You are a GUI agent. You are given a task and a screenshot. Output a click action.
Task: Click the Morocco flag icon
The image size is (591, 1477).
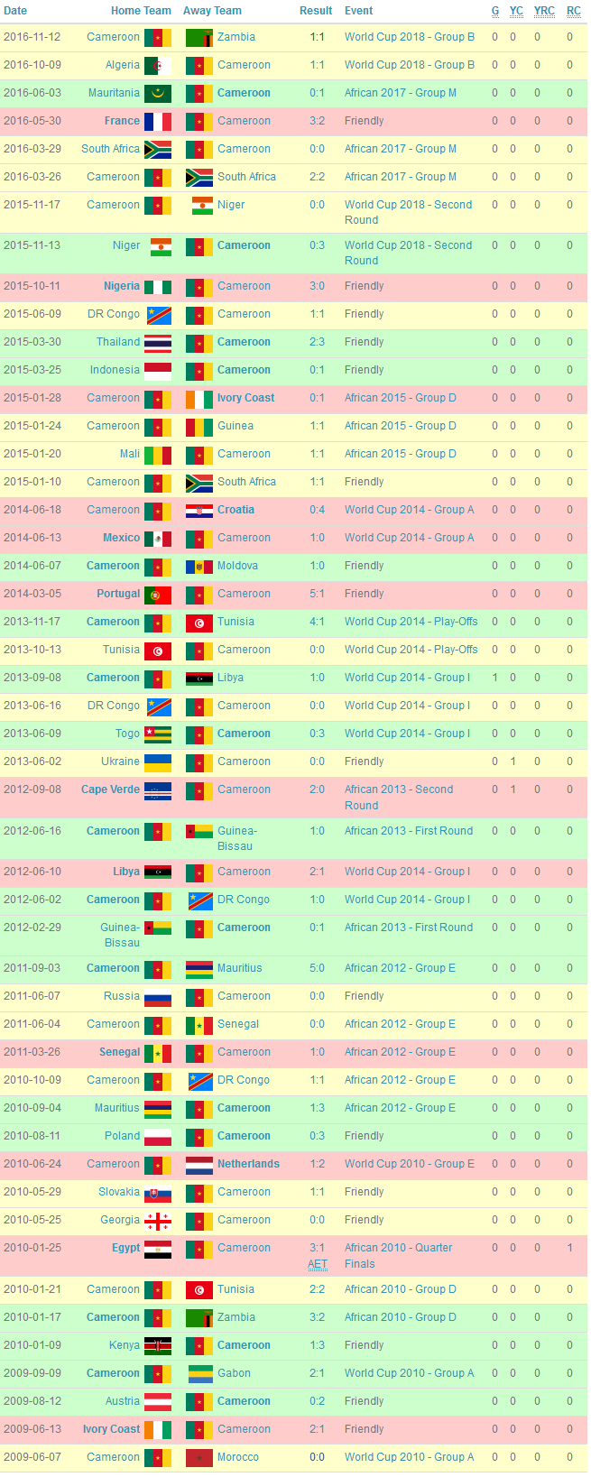pos(199,1458)
